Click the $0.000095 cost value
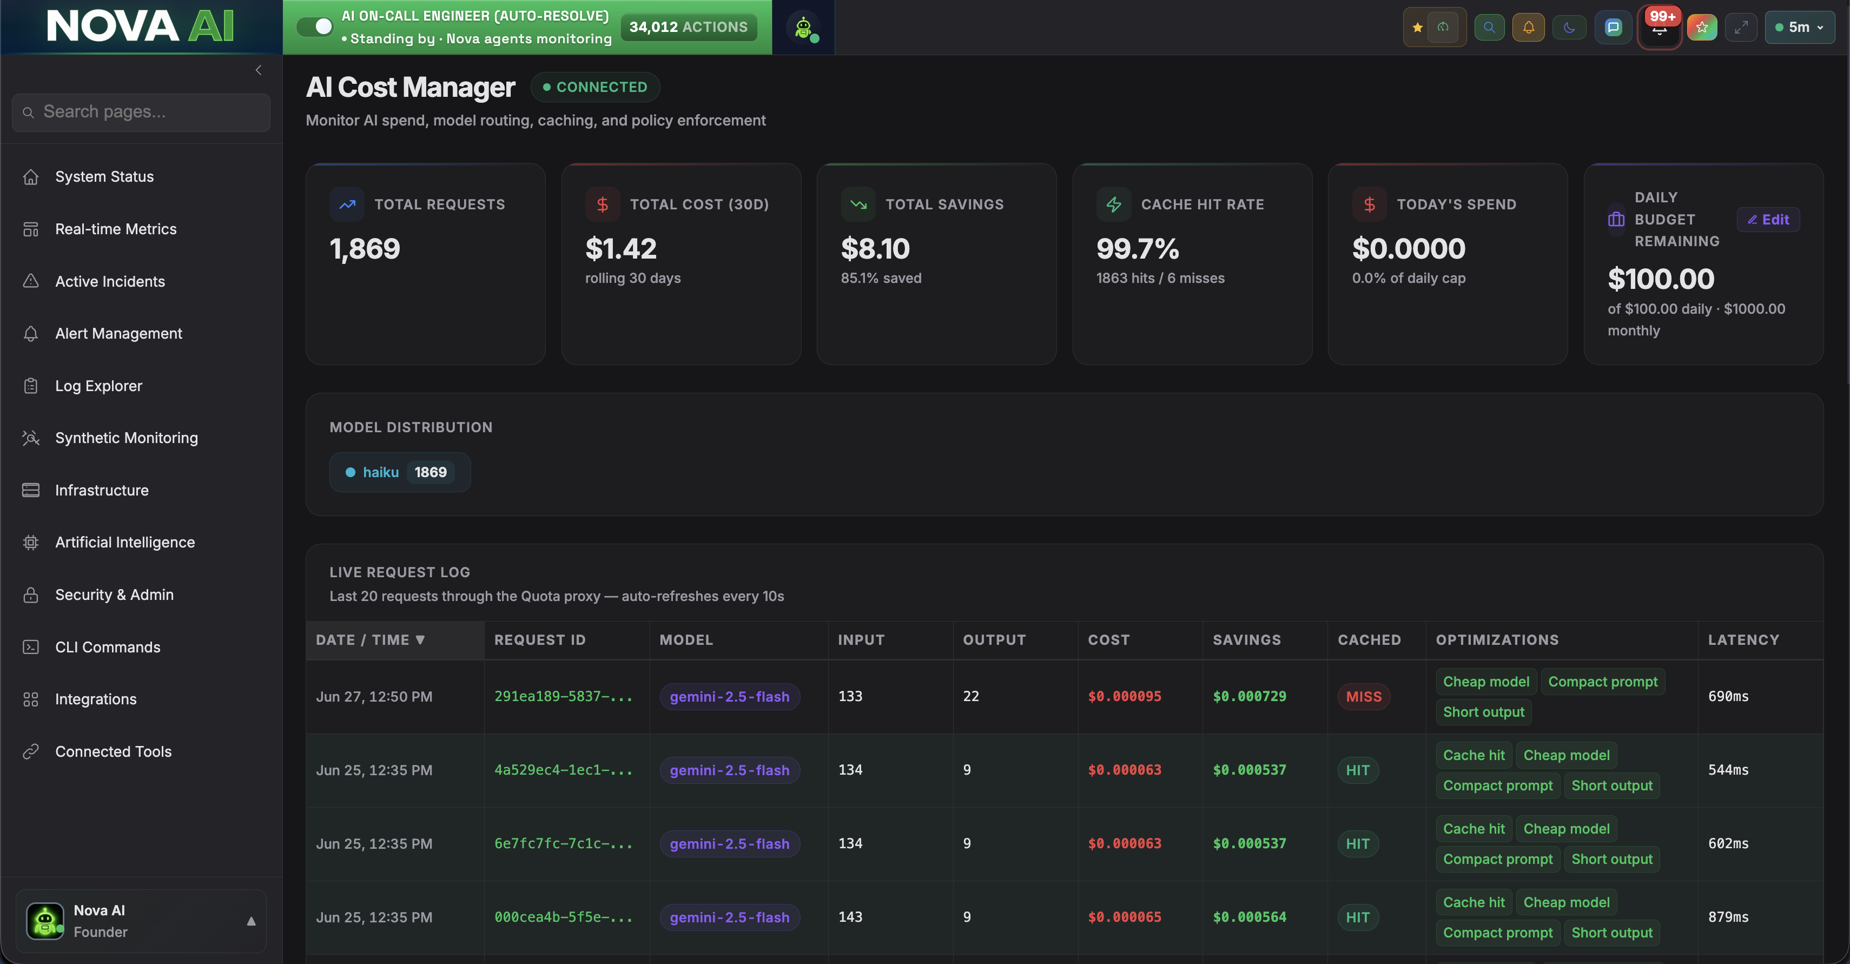Image resolution: width=1850 pixels, height=964 pixels. pyautogui.click(x=1125, y=696)
